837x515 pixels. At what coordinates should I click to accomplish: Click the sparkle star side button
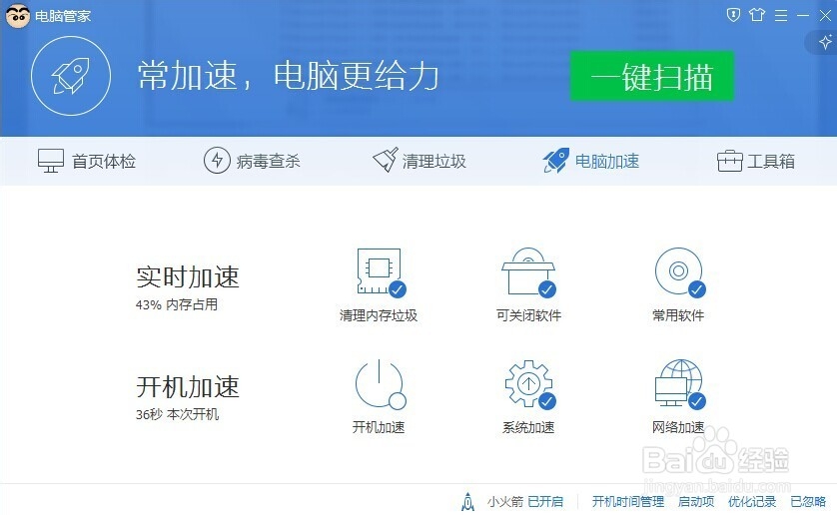tap(825, 42)
